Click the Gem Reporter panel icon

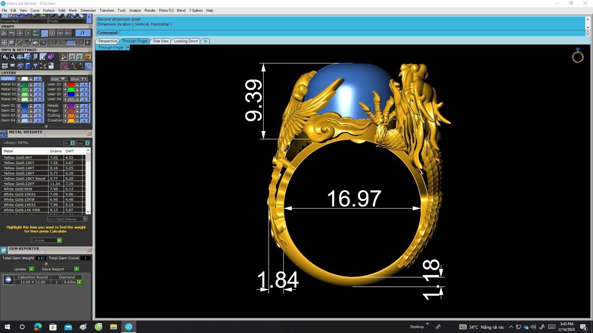(4, 250)
